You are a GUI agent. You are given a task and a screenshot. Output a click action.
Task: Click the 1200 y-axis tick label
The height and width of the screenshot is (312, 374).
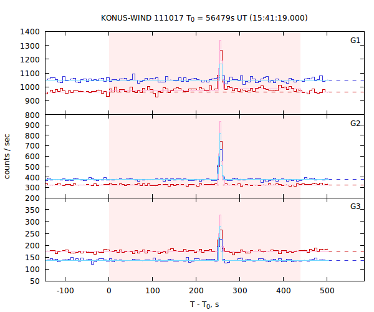(30, 59)
